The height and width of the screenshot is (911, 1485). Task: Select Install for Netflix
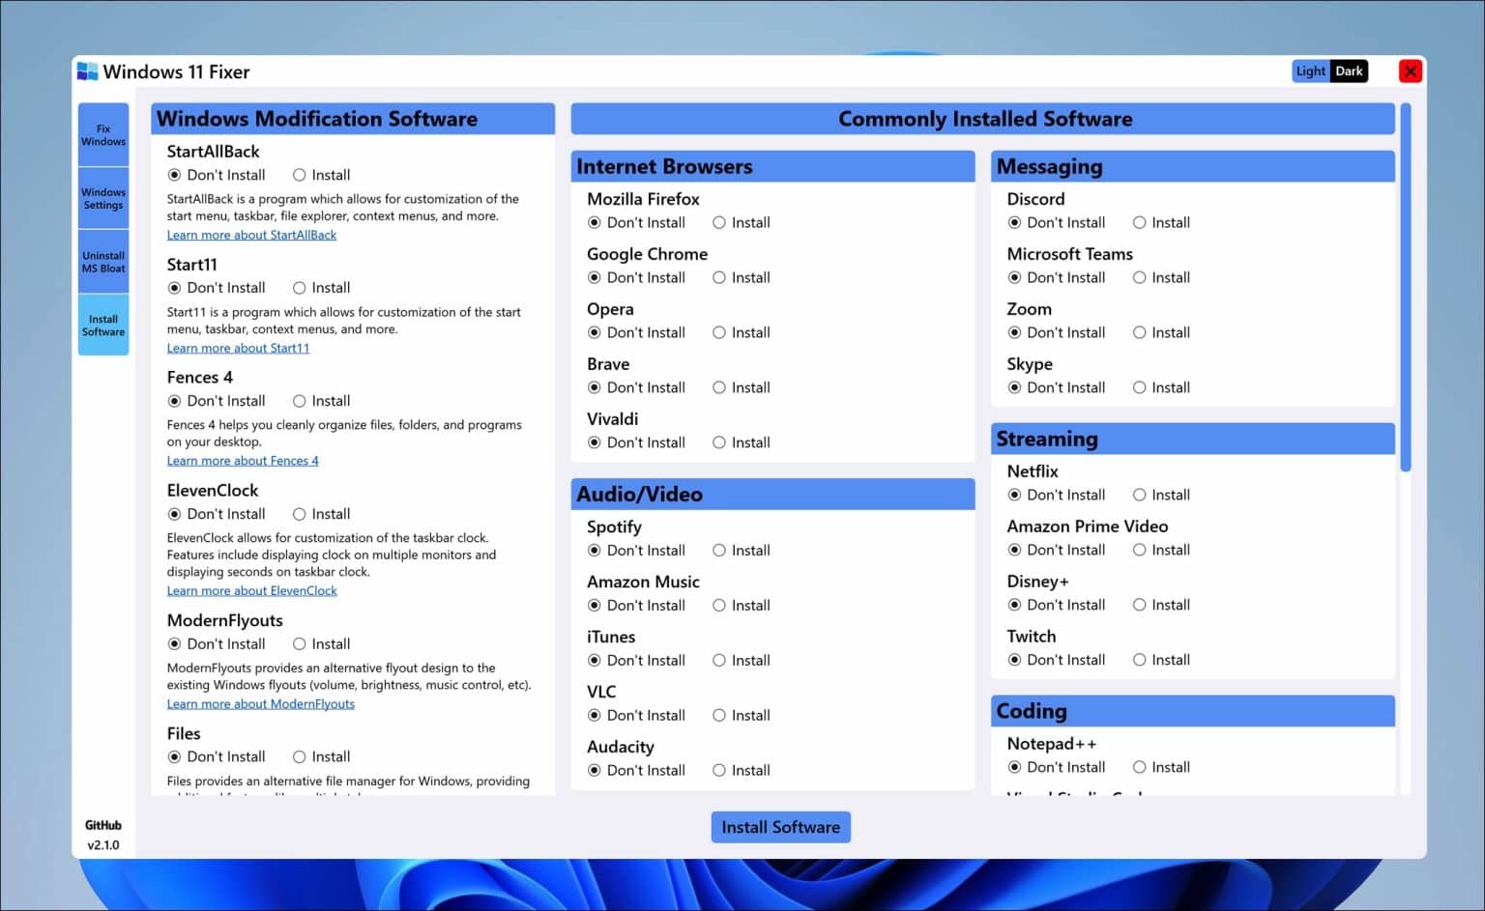click(1141, 495)
